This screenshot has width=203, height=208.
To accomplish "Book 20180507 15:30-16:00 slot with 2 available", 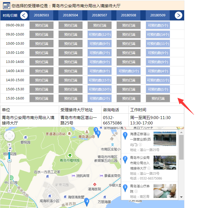I will click(99, 98).
